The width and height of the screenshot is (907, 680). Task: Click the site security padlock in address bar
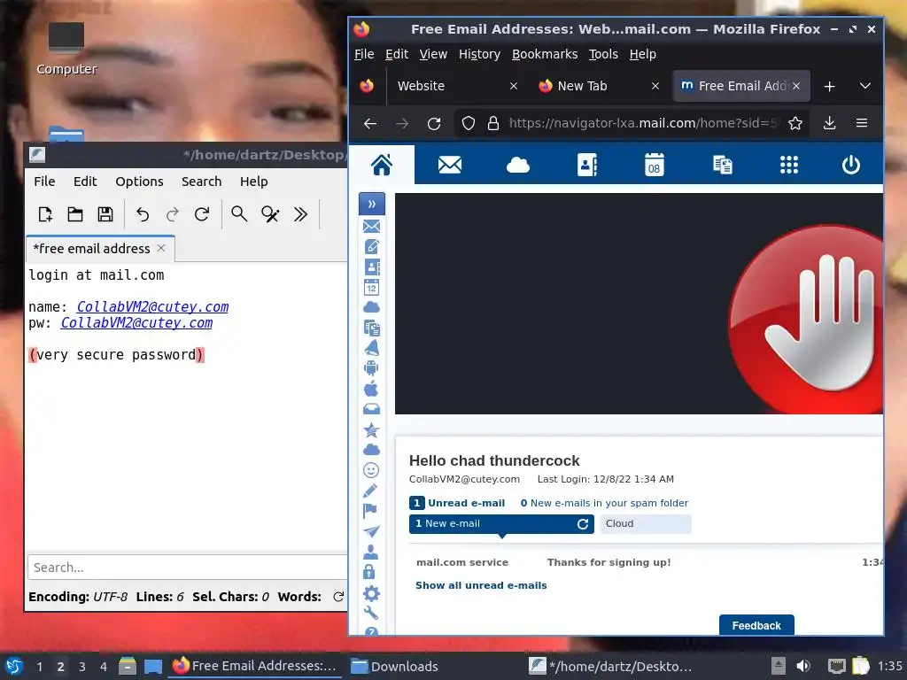pyautogui.click(x=492, y=123)
